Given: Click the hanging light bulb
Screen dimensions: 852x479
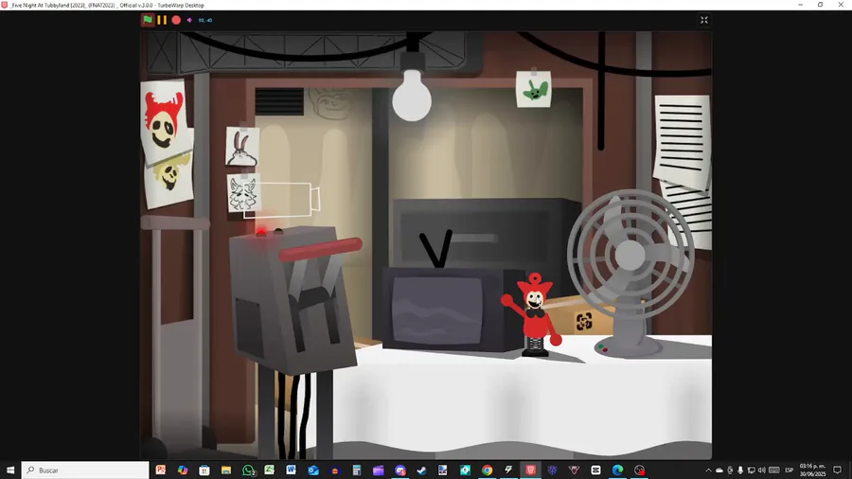Looking at the screenshot, I should point(412,95).
